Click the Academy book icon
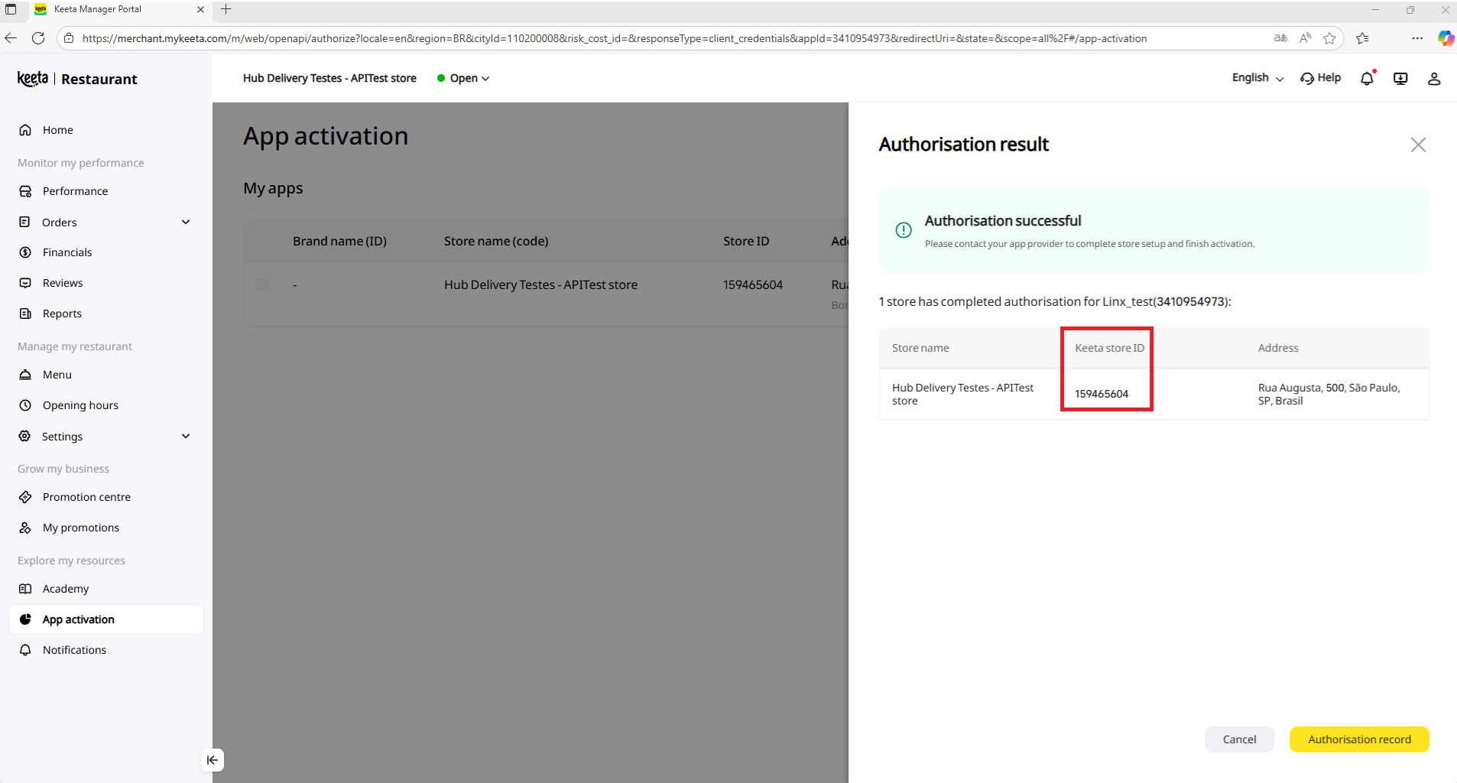This screenshot has width=1457, height=783. pos(25,589)
